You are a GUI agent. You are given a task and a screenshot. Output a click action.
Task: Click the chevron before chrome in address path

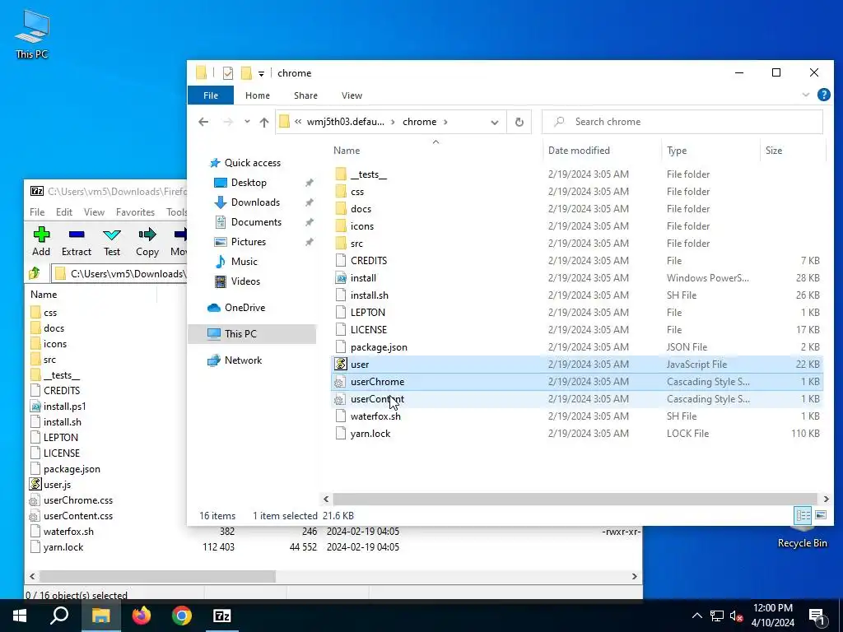pos(393,122)
